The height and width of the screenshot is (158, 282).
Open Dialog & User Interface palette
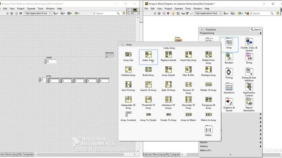tap(249, 75)
